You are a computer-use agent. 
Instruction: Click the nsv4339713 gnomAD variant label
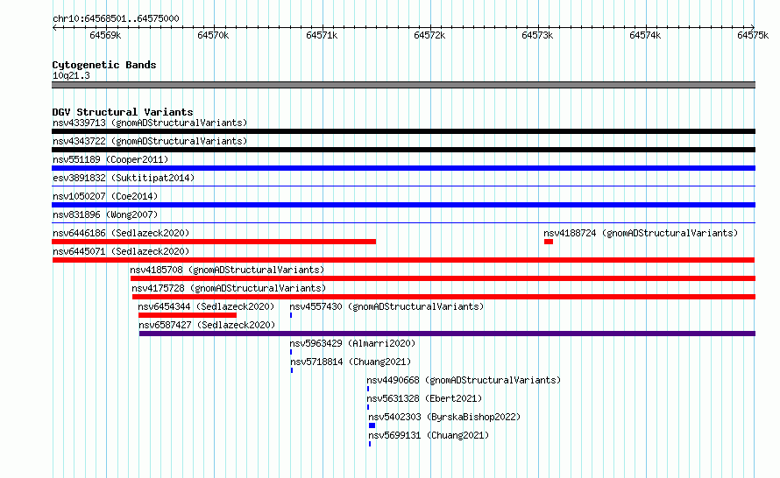point(150,123)
